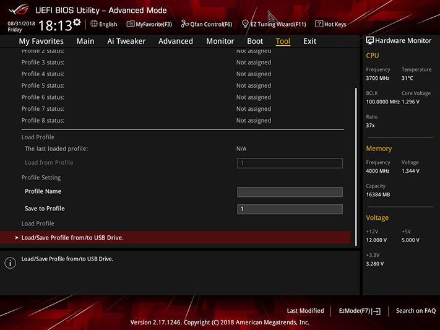Open Ai Tweaker tab
The height and width of the screenshot is (330, 440).
pos(126,41)
